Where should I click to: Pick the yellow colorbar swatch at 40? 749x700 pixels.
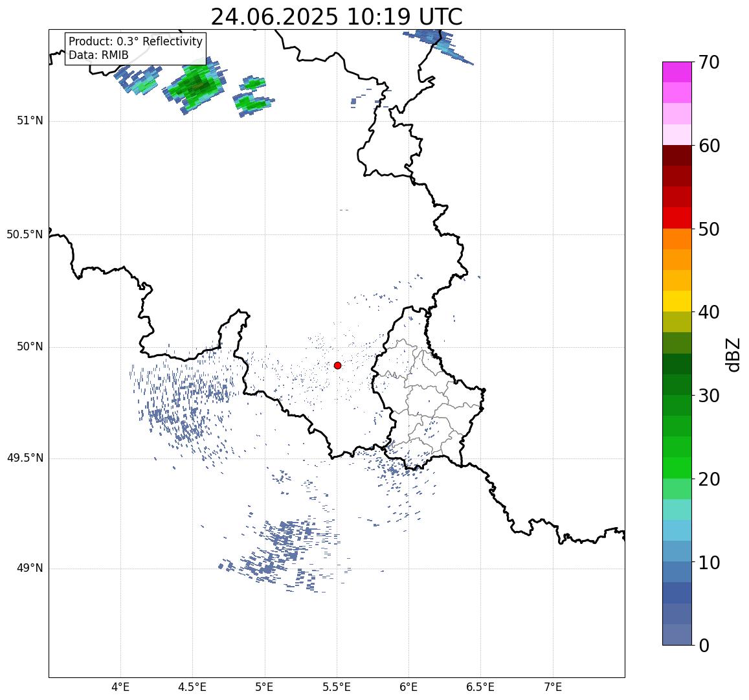tap(677, 302)
